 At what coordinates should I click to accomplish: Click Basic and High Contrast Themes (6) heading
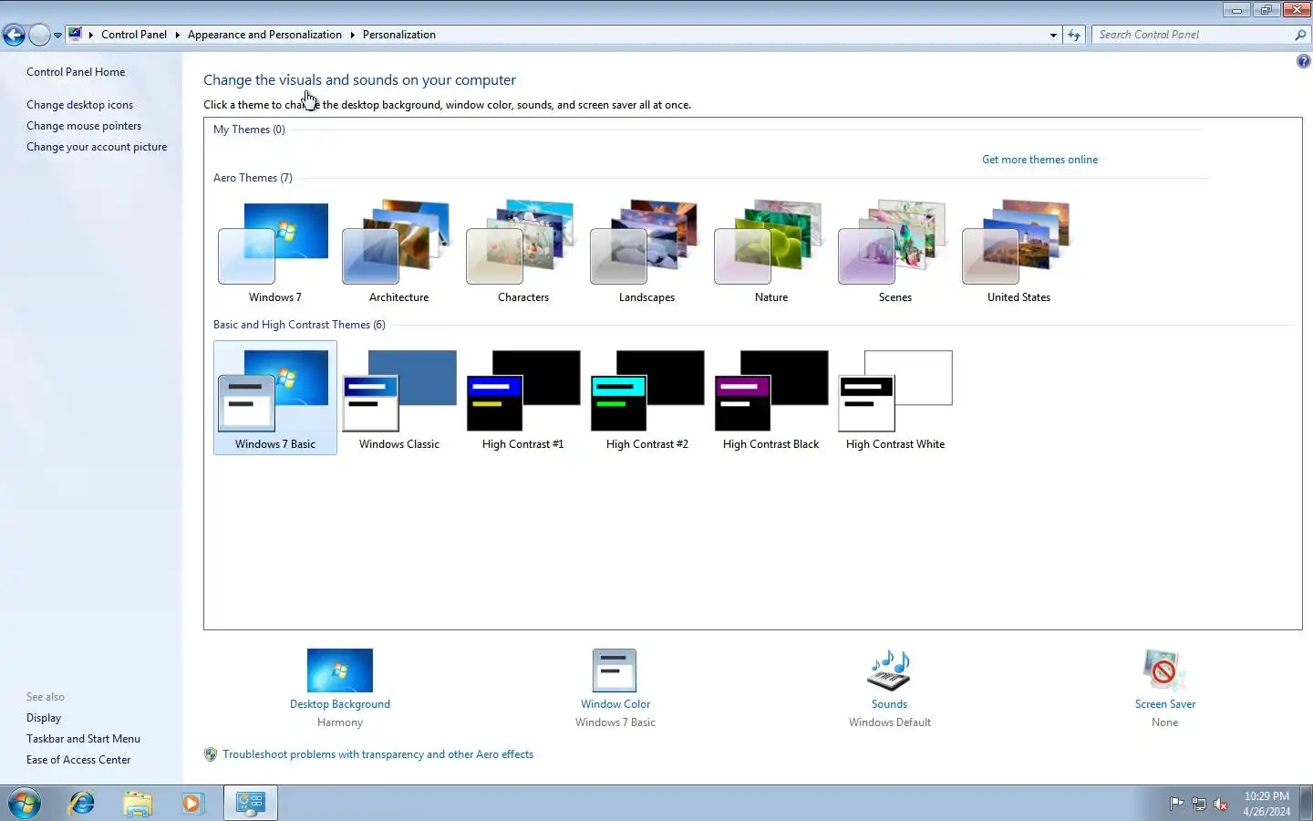pos(299,325)
